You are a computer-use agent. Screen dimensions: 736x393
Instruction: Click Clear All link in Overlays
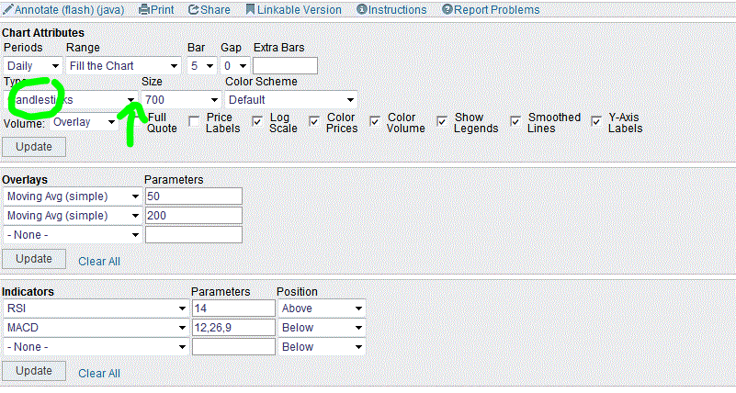99,262
